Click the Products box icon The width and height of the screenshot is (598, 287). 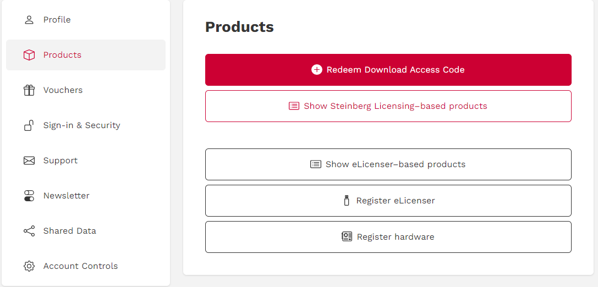coord(29,55)
